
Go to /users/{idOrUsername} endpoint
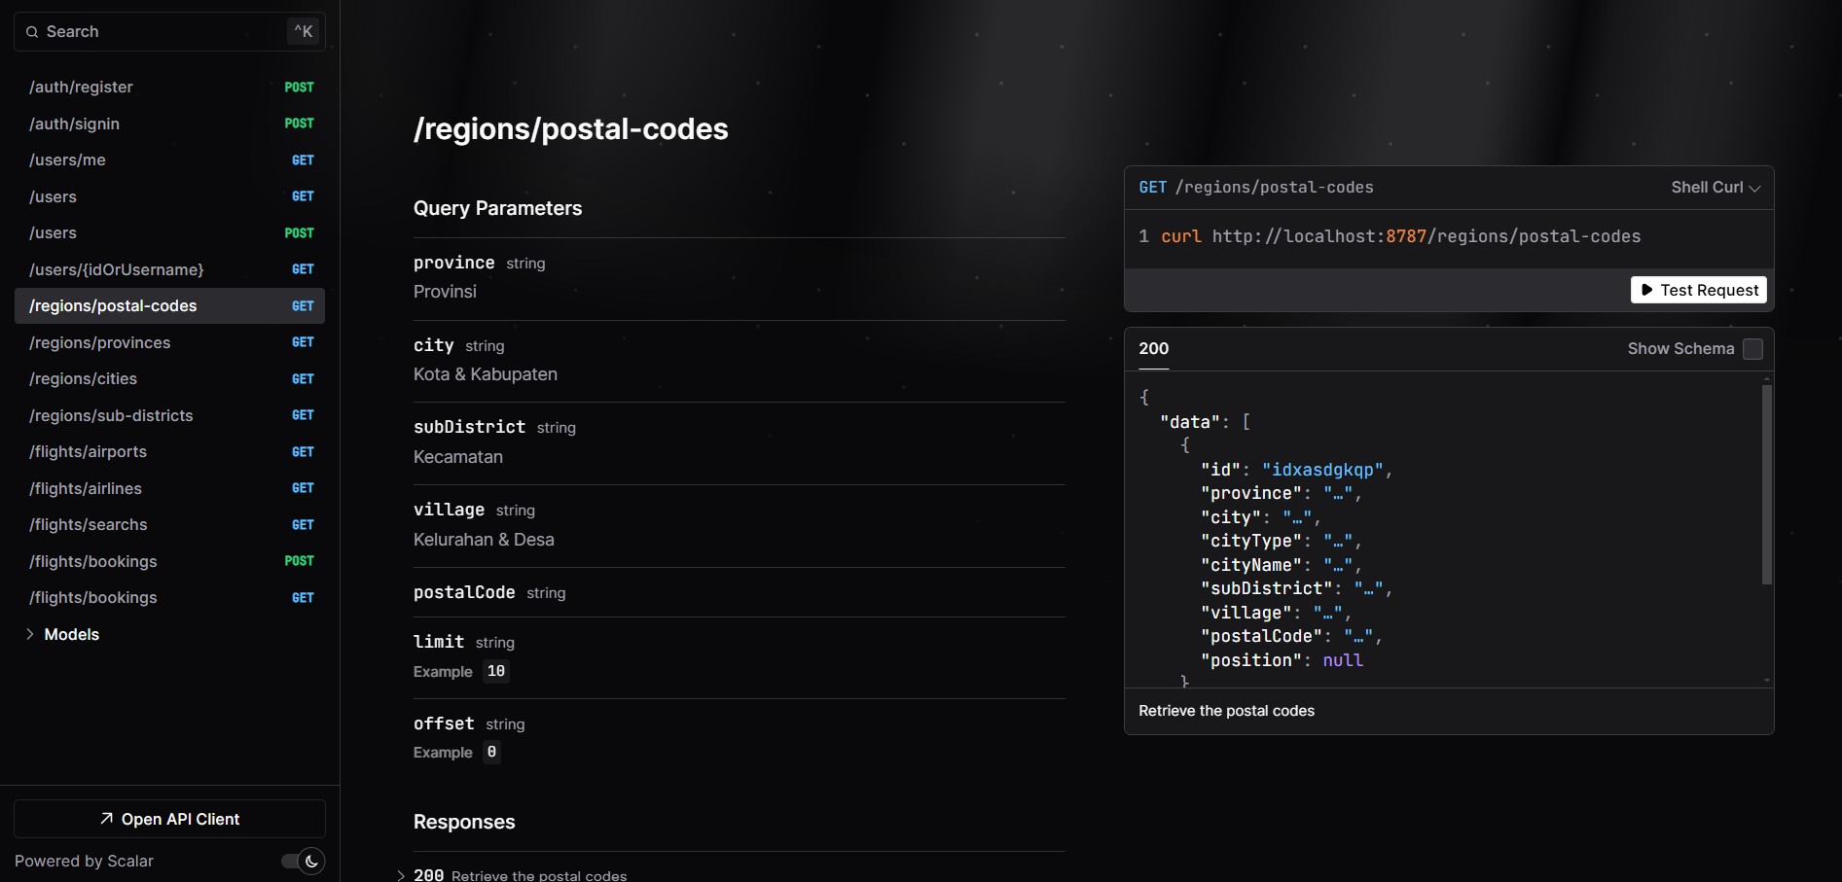pyautogui.click(x=117, y=269)
